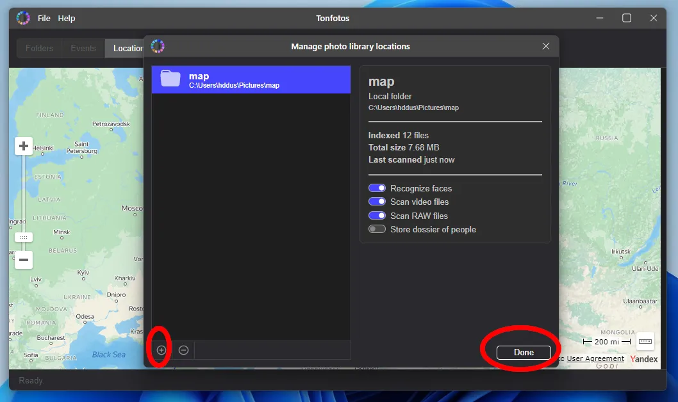Open the User Agreement link
The width and height of the screenshot is (678, 402).
pos(595,358)
